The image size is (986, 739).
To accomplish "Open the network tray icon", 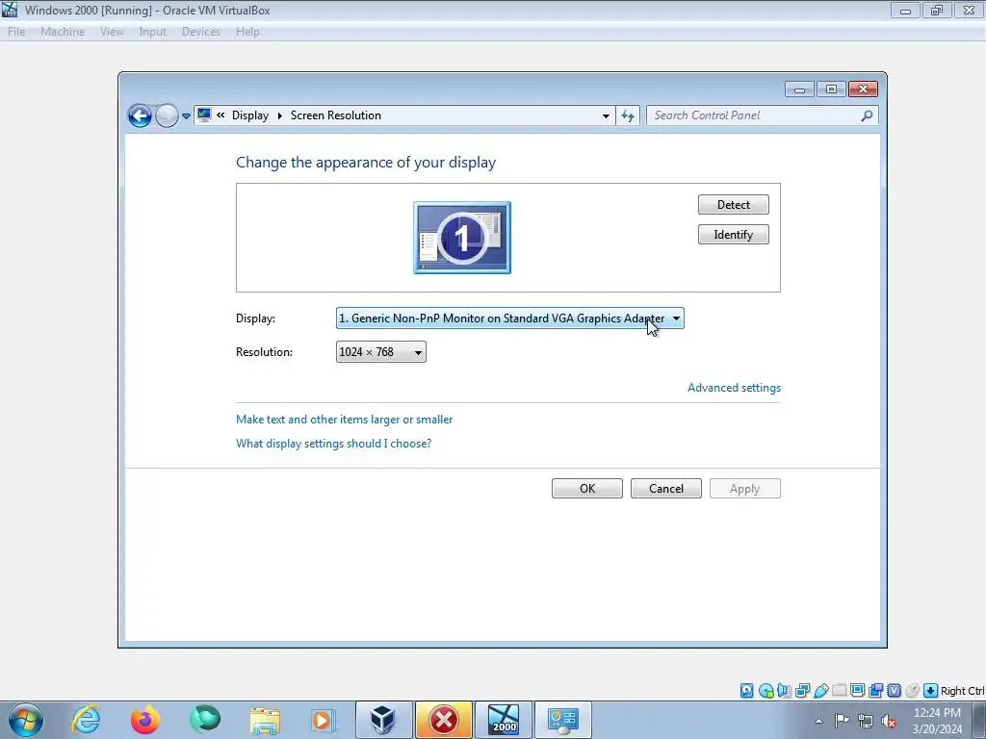I will (x=866, y=721).
